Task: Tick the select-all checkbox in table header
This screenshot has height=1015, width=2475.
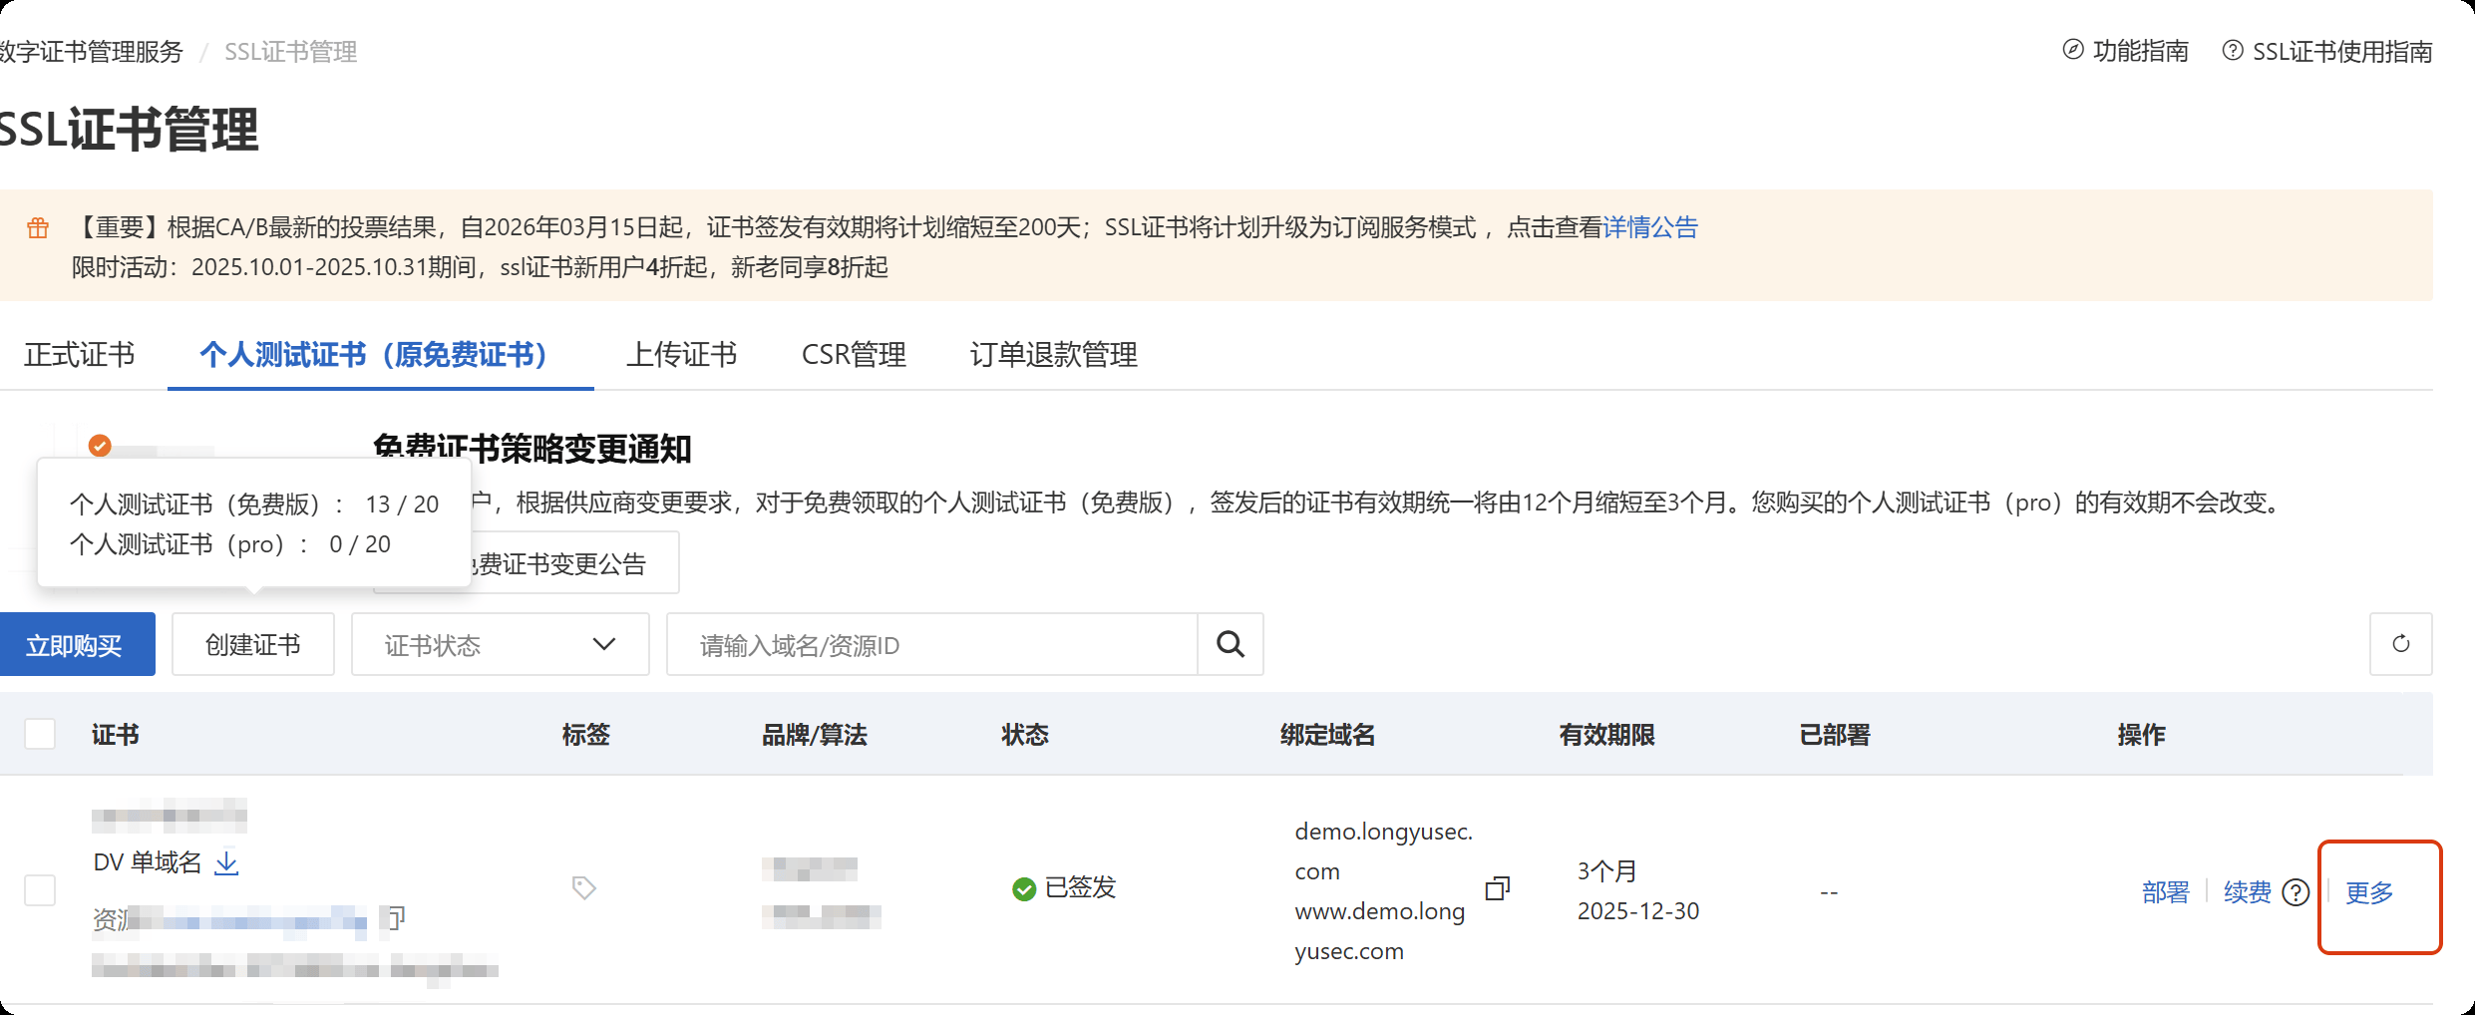Action: (40, 735)
